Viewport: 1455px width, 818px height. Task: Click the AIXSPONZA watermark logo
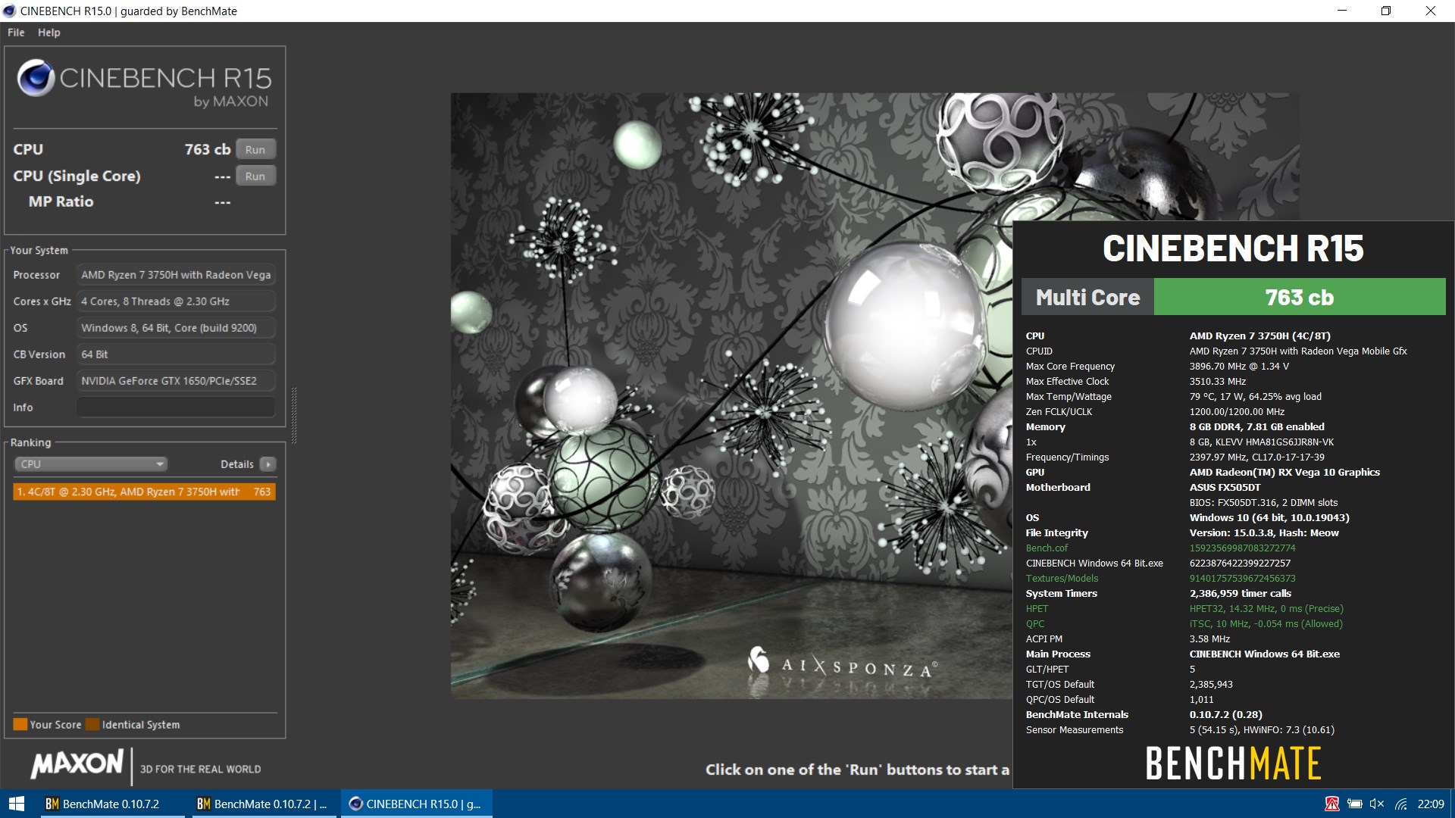pyautogui.click(x=842, y=663)
